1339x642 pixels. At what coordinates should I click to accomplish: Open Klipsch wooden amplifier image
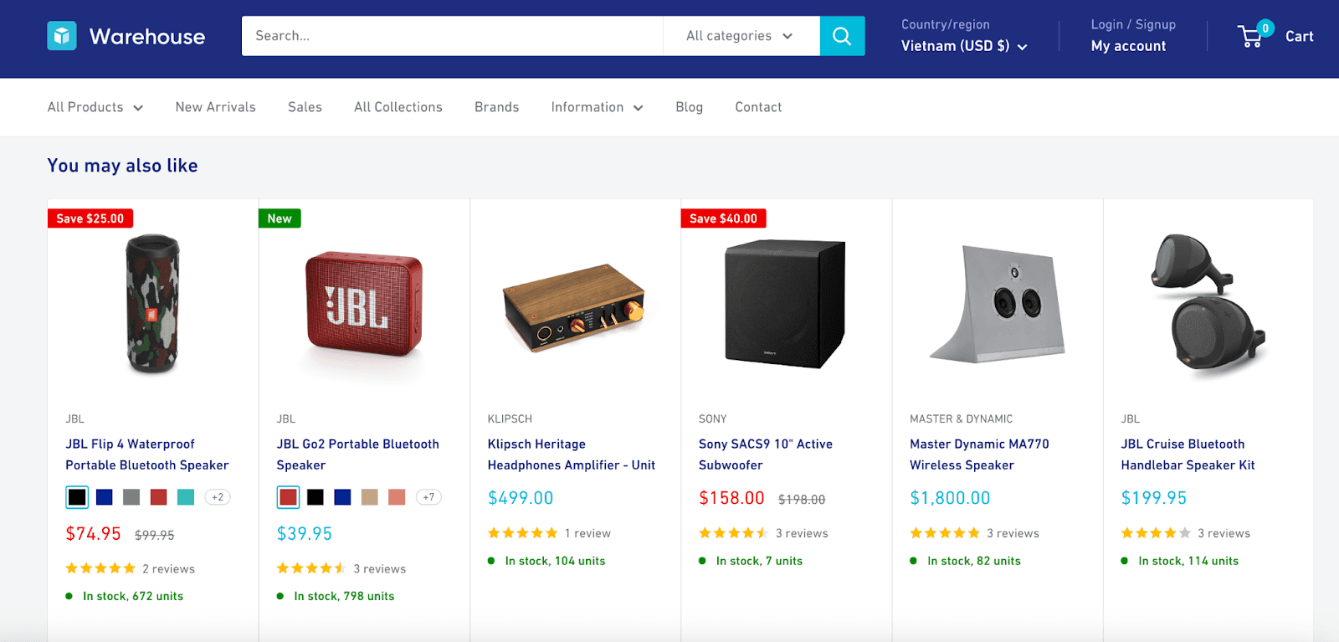[x=575, y=308]
